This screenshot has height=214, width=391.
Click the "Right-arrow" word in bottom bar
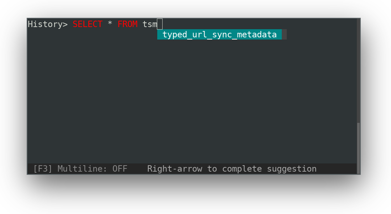point(175,169)
